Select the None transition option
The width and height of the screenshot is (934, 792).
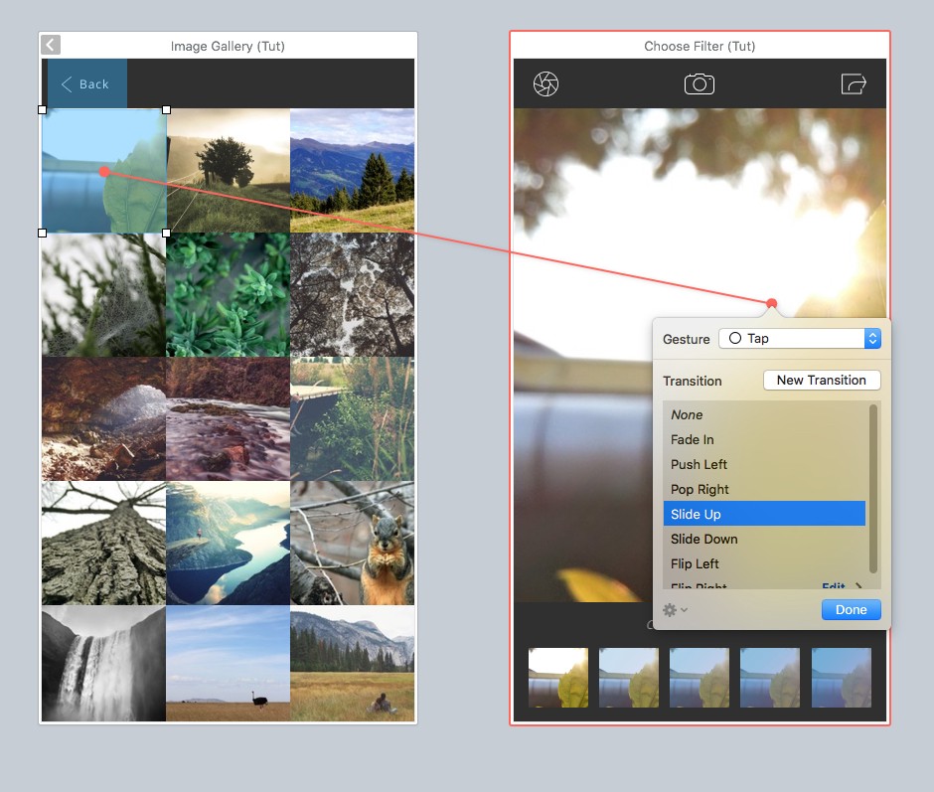click(x=687, y=415)
